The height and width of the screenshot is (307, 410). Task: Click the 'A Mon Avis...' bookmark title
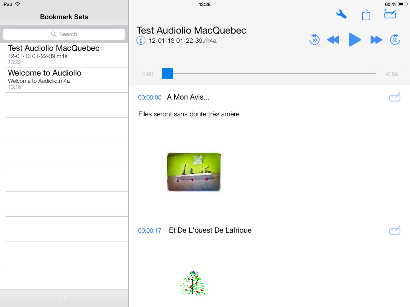188,97
